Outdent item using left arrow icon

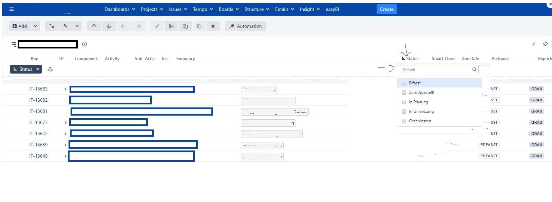(123, 26)
